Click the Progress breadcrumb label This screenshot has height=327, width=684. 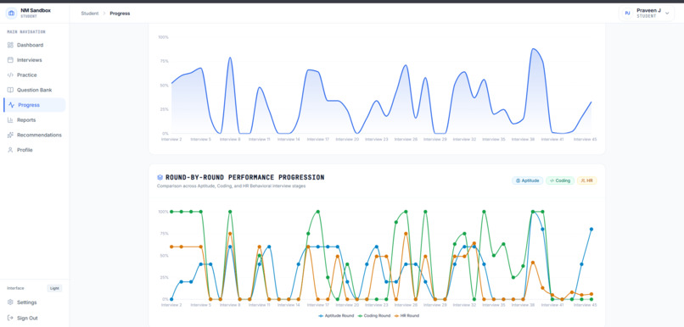pos(120,14)
